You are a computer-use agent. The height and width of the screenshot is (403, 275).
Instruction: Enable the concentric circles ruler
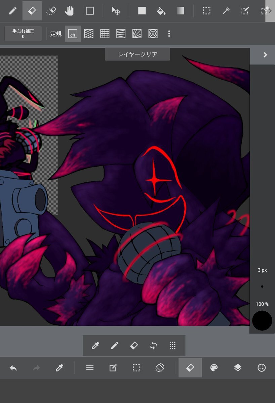pos(153,34)
